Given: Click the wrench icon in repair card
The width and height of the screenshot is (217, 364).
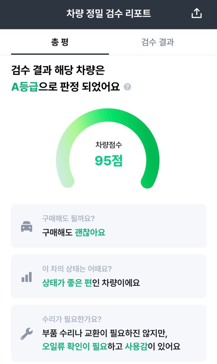Looking at the screenshot, I should coord(27,334).
